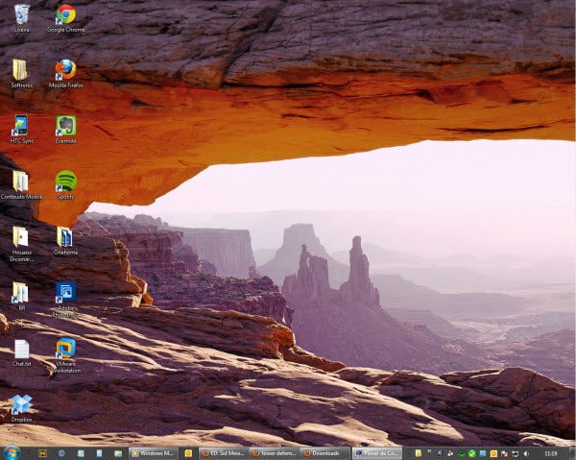
Task: Open the VMware Workstation desktop icon
Action: point(65,348)
